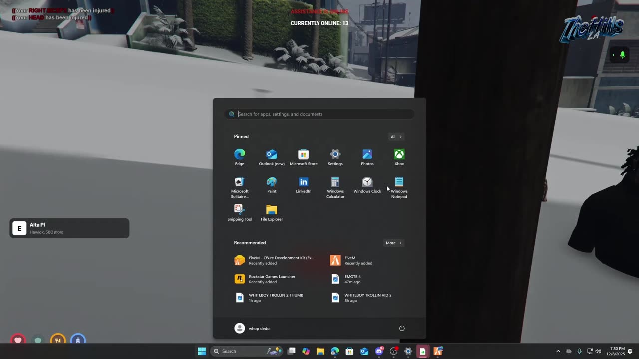The width and height of the screenshot is (639, 359).
Task: Open the Xbox pinned app
Action: point(399,157)
